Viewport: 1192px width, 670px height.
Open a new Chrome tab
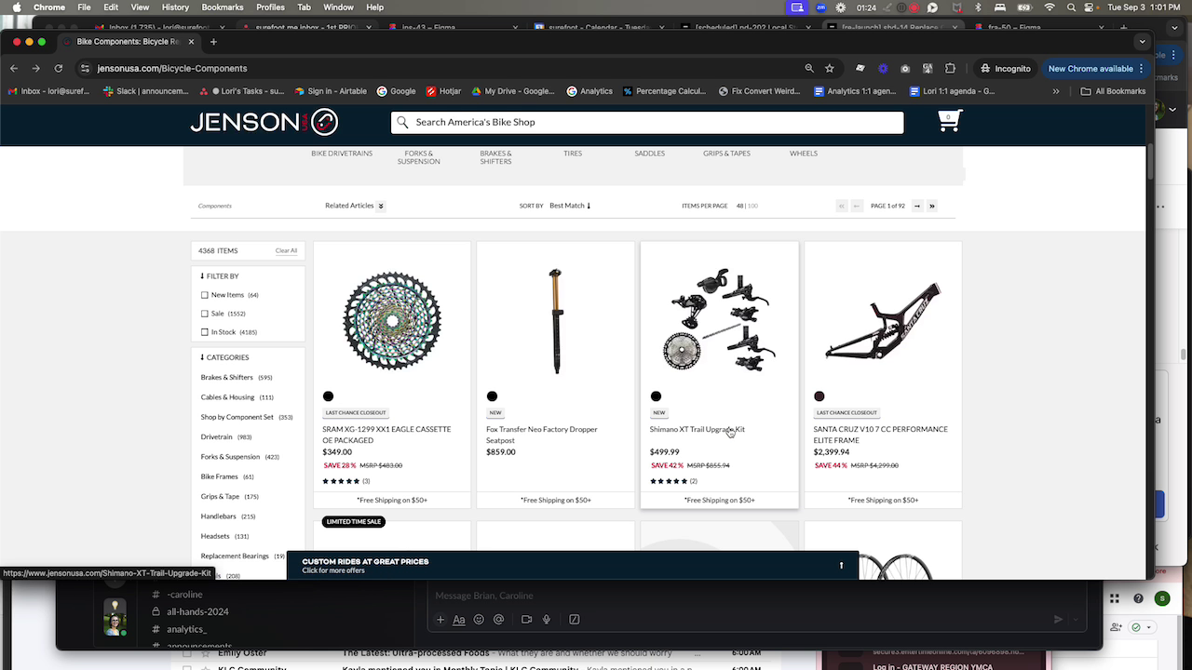coord(213,42)
